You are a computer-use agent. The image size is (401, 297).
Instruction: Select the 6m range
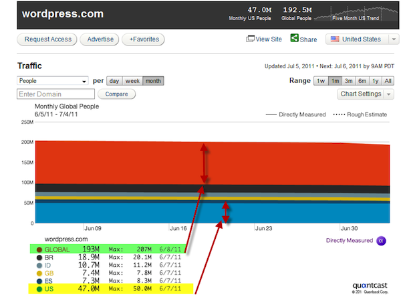coord(362,81)
